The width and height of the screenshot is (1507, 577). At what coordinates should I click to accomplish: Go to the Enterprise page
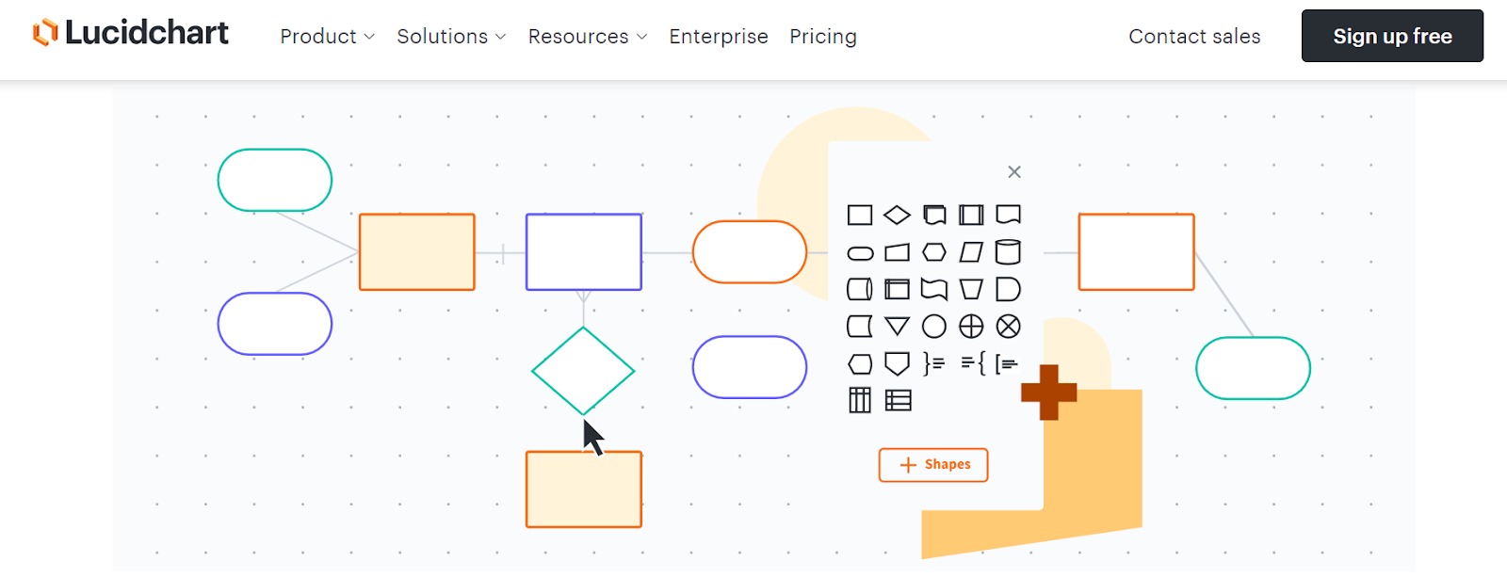[719, 37]
